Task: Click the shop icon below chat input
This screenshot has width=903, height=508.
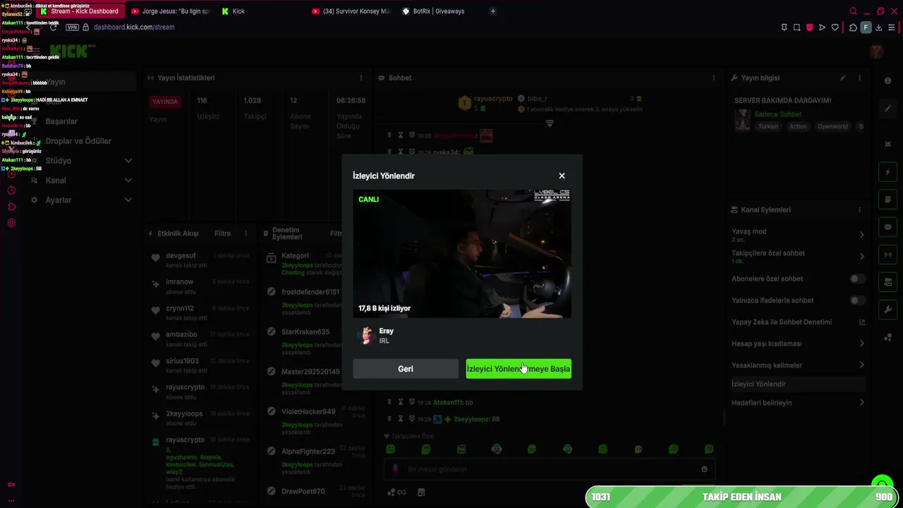Action: (421, 492)
